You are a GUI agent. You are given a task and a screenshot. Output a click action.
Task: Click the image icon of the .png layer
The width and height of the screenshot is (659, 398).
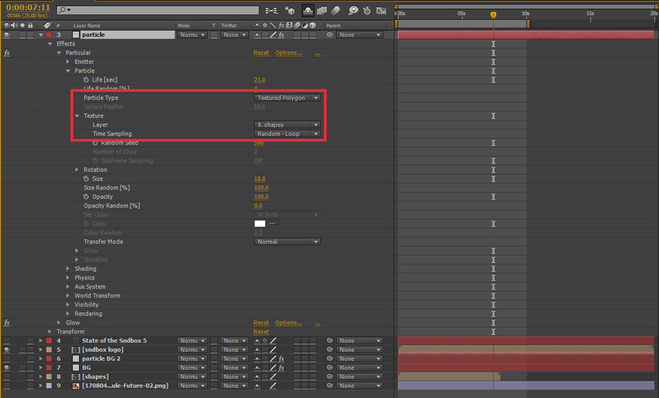[x=76, y=386]
